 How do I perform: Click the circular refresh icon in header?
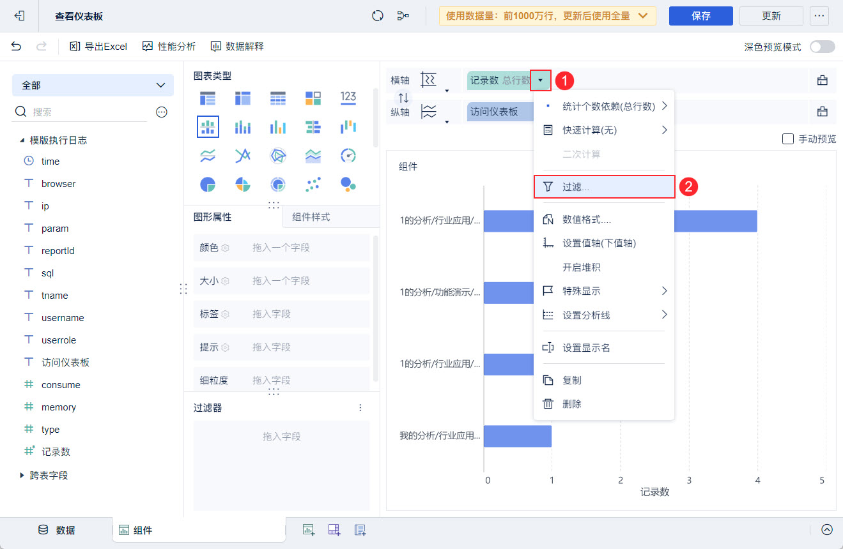tap(378, 16)
